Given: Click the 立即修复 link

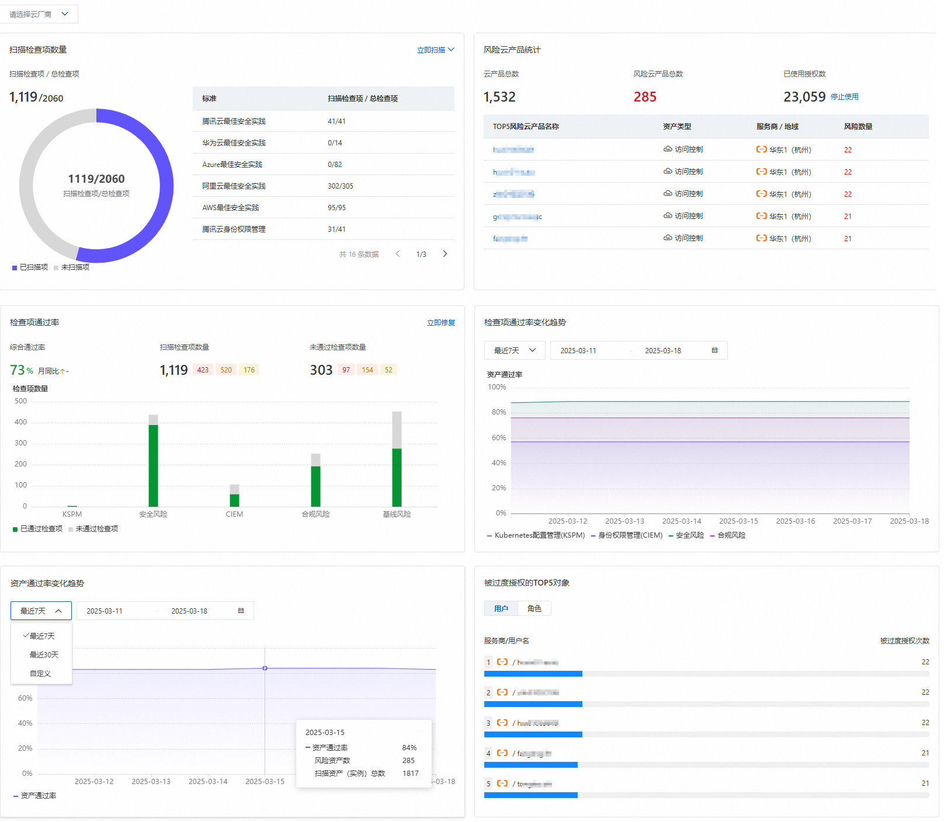Looking at the screenshot, I should click(441, 323).
